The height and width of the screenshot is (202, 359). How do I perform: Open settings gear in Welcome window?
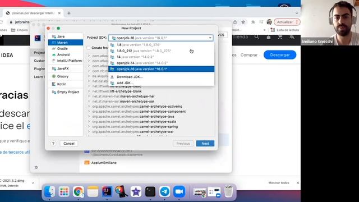pos(36,167)
